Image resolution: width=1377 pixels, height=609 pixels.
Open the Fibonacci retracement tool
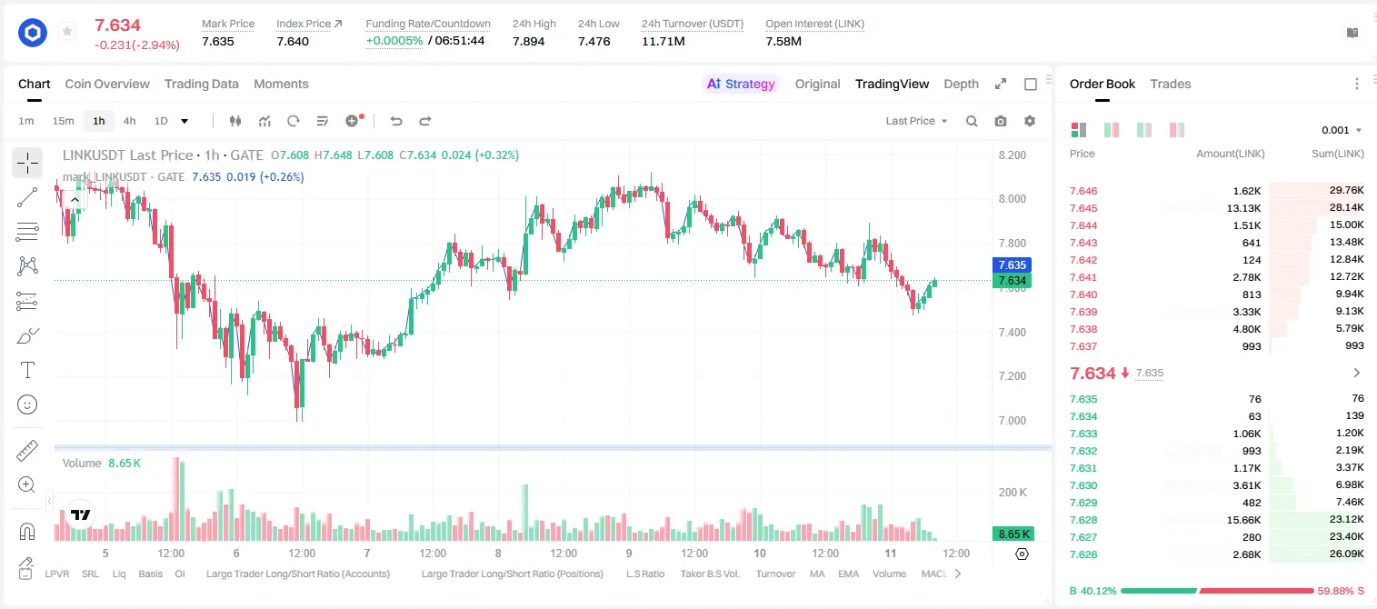(x=27, y=232)
